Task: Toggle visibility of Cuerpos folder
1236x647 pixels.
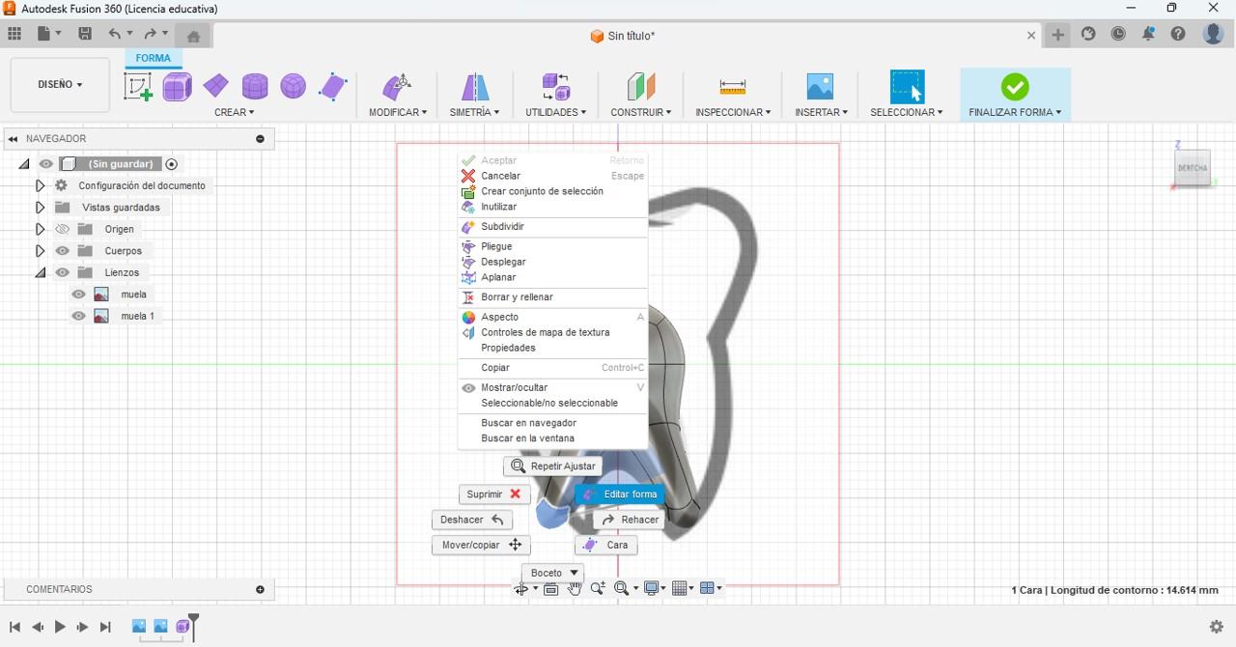Action: [x=63, y=251]
